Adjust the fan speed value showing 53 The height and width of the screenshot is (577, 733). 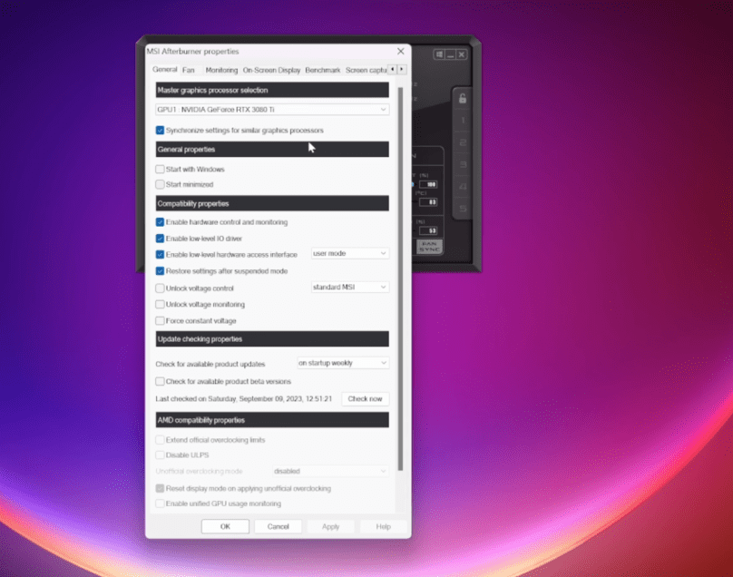[430, 229]
